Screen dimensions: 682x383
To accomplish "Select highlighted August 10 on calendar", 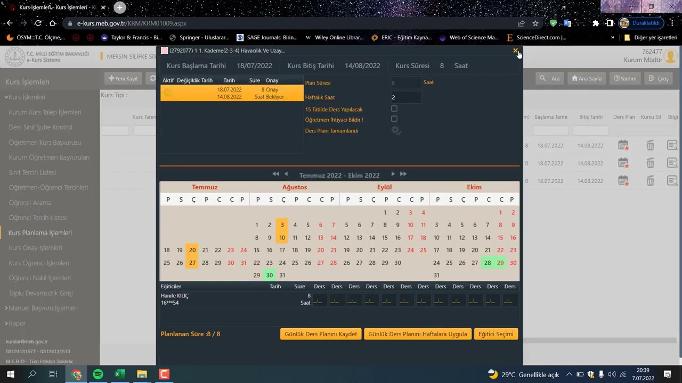I will coord(282,238).
